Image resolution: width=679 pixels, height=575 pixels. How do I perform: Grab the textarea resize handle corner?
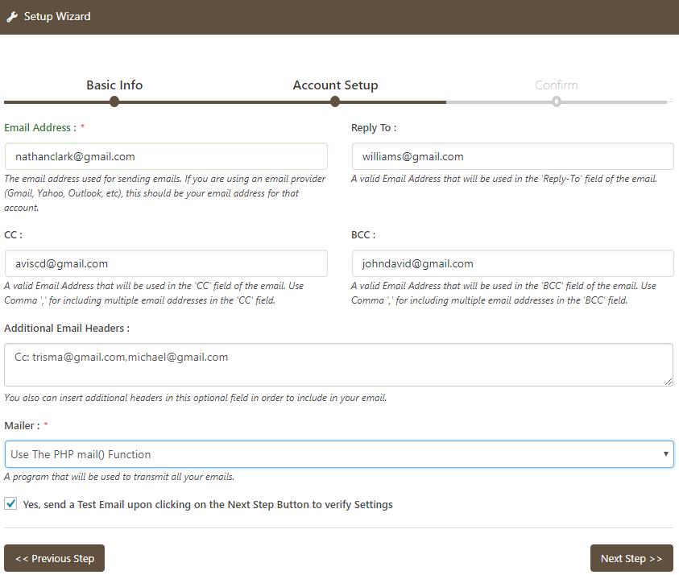[x=669, y=381]
